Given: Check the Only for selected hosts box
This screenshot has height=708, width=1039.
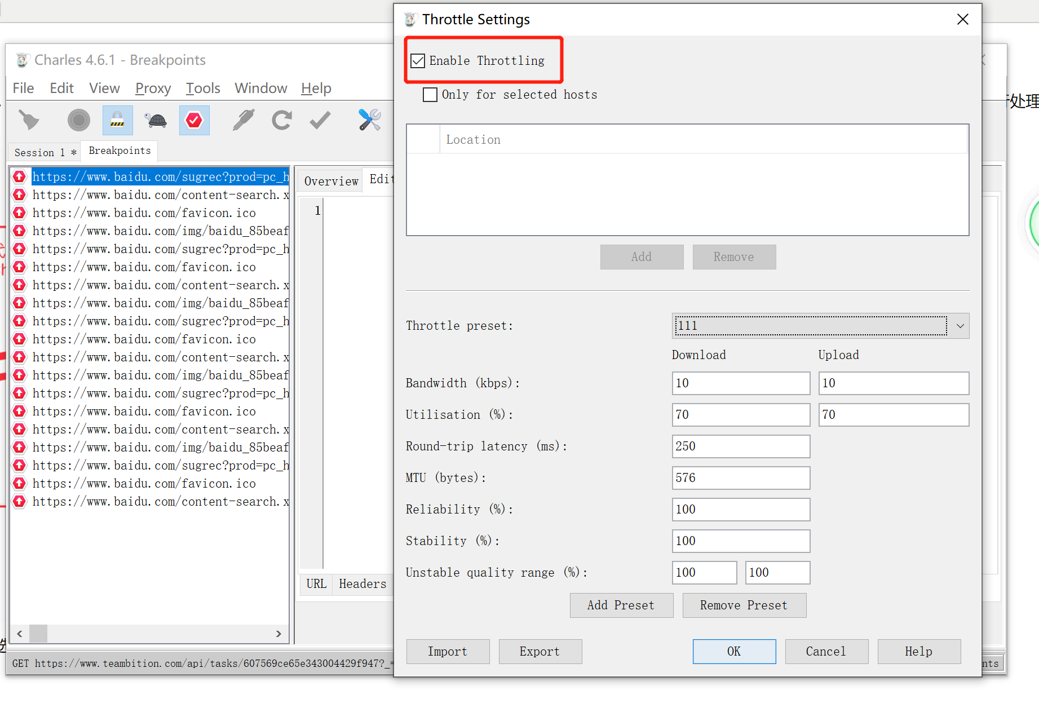Looking at the screenshot, I should [430, 95].
